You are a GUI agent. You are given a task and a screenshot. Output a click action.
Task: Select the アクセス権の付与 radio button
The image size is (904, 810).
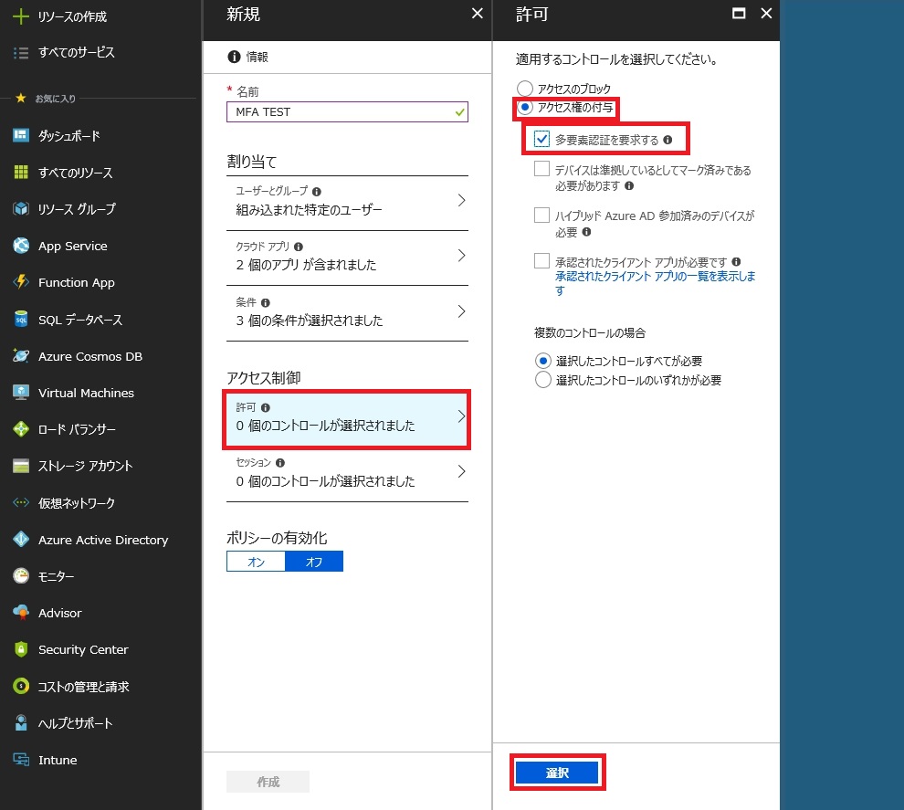(x=525, y=107)
